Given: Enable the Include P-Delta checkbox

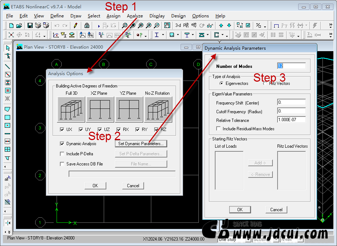Looking at the screenshot, I should (x=62, y=154).
